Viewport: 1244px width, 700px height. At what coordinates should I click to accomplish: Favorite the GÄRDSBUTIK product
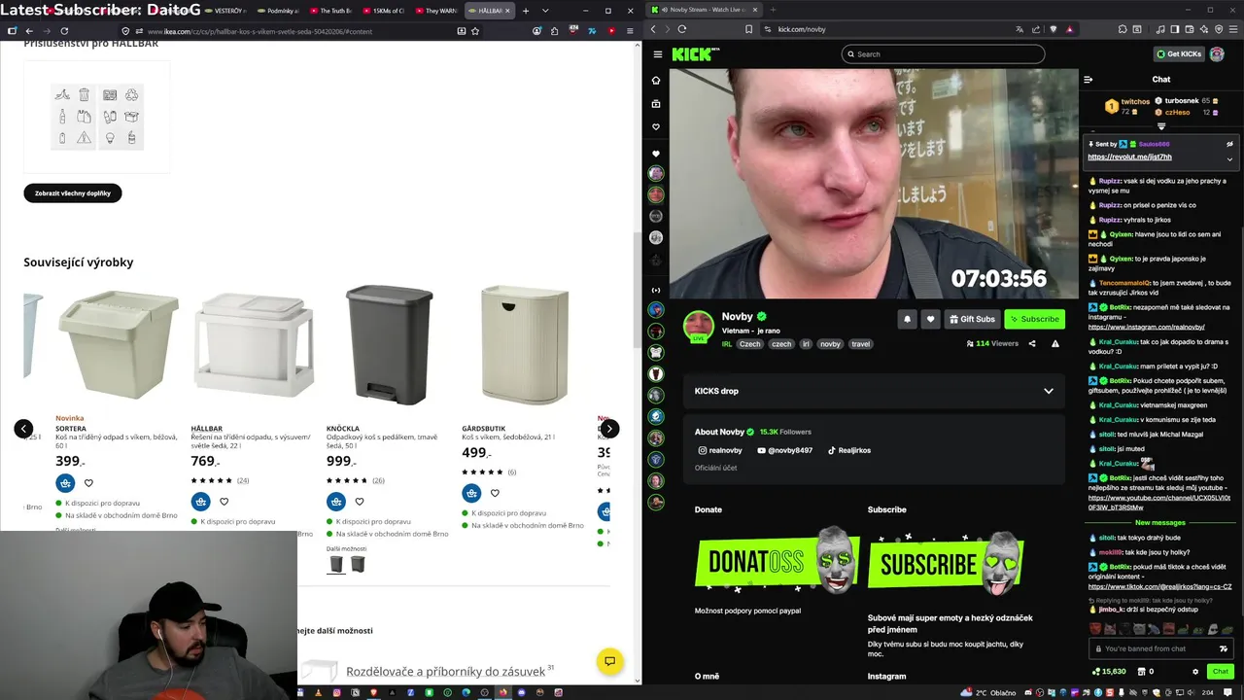(495, 493)
